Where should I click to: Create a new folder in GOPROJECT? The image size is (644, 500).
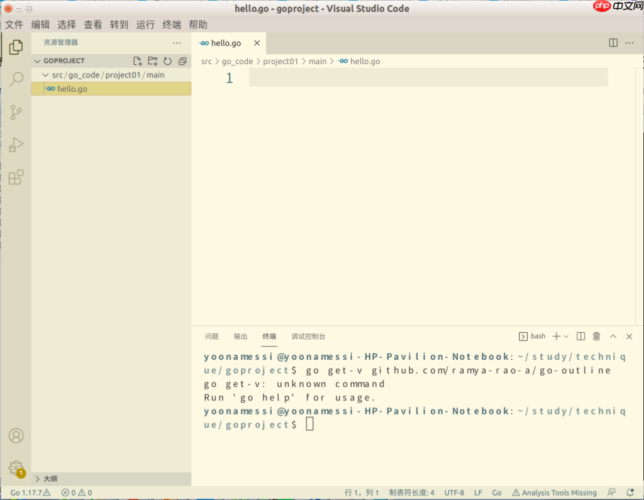(152, 61)
